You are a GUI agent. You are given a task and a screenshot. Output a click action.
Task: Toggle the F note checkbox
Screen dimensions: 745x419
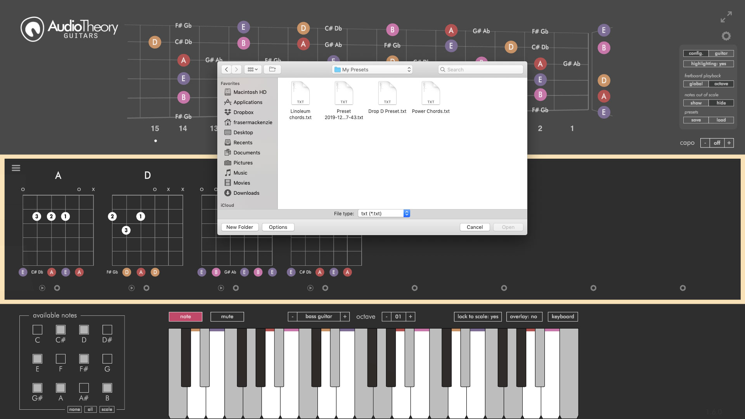click(61, 358)
